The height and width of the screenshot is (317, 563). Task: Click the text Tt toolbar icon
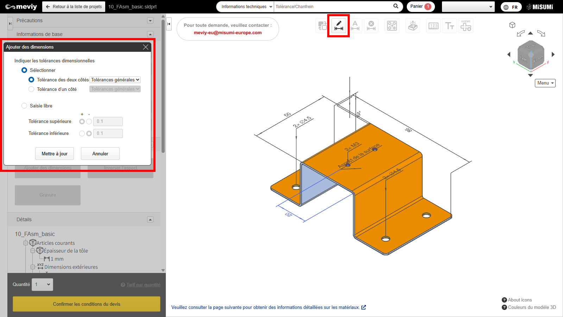click(x=450, y=26)
